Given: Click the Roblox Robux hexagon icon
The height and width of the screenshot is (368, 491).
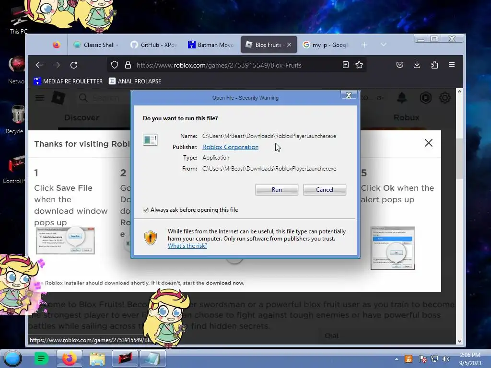Looking at the screenshot, I should [x=426, y=98].
